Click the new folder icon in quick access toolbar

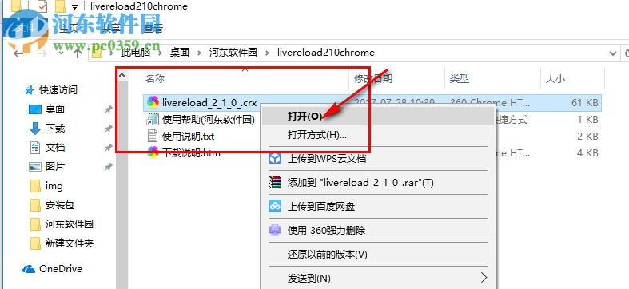(x=60, y=6)
